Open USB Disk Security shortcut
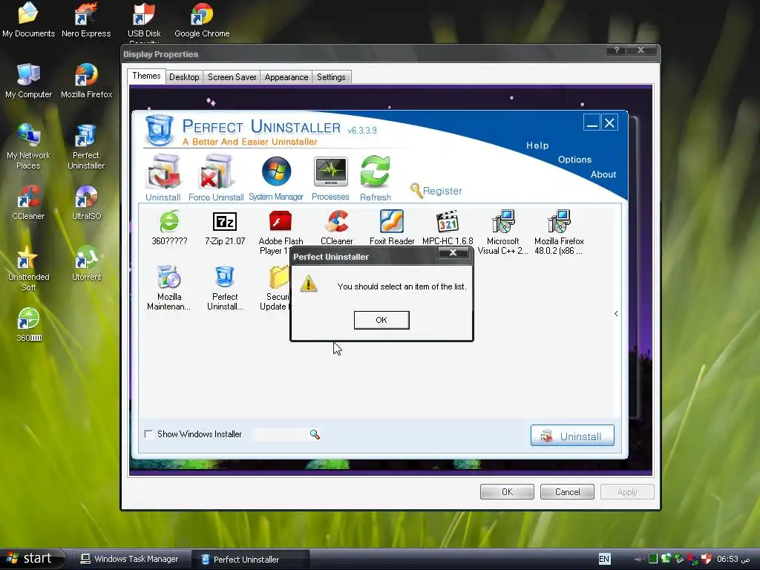Screen dimensions: 760x570 (x=144, y=22)
